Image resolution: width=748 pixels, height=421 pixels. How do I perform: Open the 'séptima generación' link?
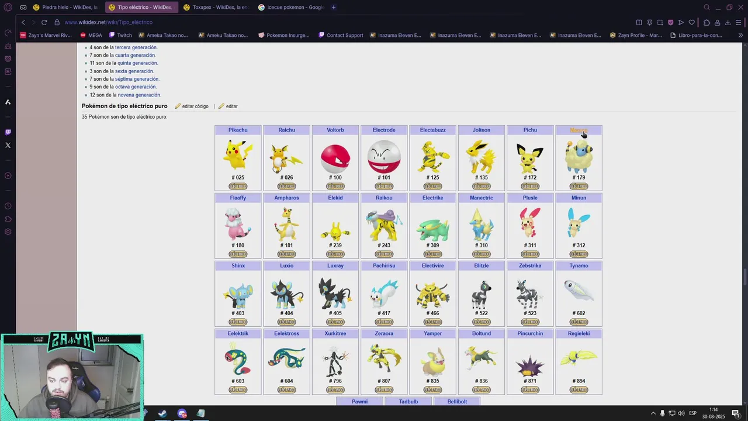pyautogui.click(x=137, y=79)
